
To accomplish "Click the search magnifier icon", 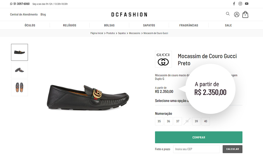I will (228, 14).
